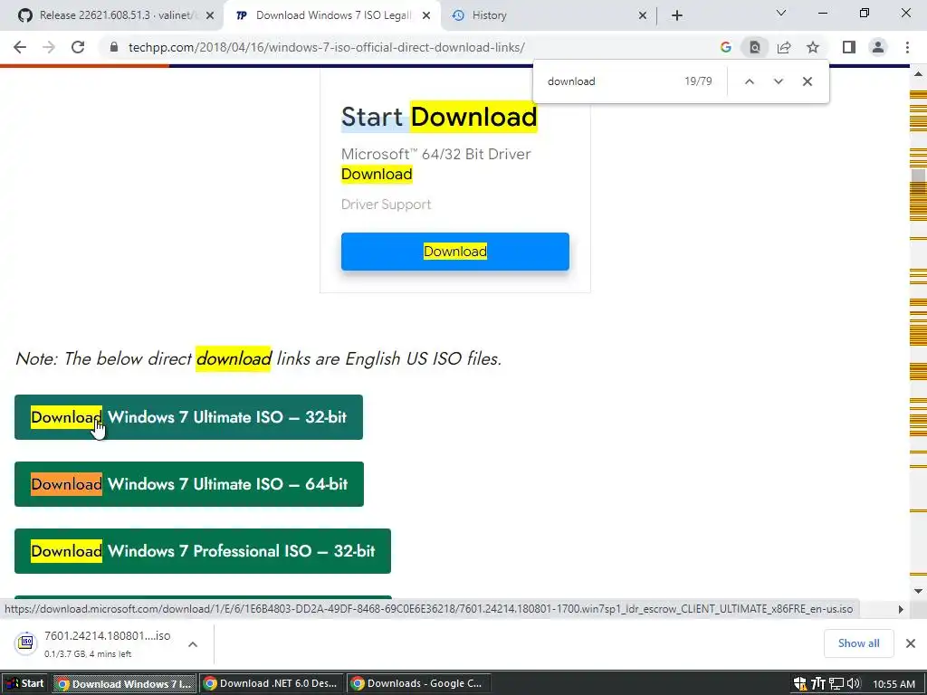The height and width of the screenshot is (695, 927).
Task: Click the blue Download ad button
Action: pyautogui.click(x=454, y=252)
